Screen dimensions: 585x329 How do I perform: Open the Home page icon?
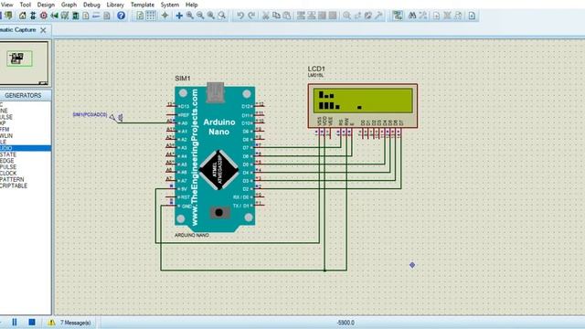[x=22, y=16]
